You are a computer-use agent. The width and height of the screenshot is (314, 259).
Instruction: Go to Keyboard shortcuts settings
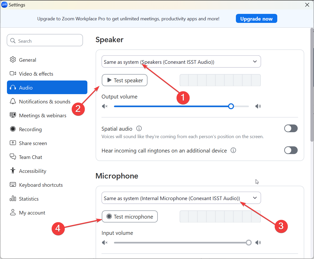point(41,185)
